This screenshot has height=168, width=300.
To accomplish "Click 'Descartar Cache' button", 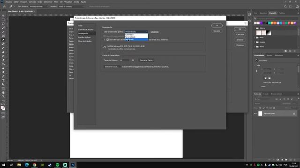I will click(146, 60).
